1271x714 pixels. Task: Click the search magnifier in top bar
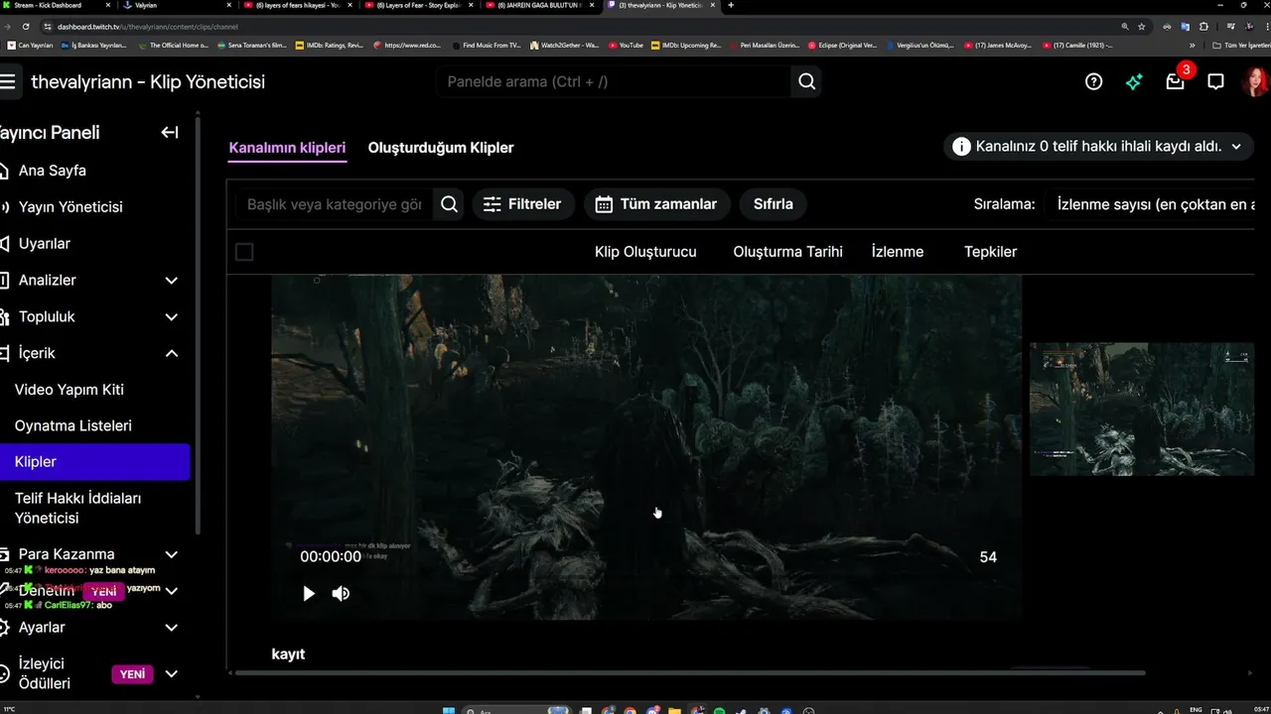coord(807,81)
